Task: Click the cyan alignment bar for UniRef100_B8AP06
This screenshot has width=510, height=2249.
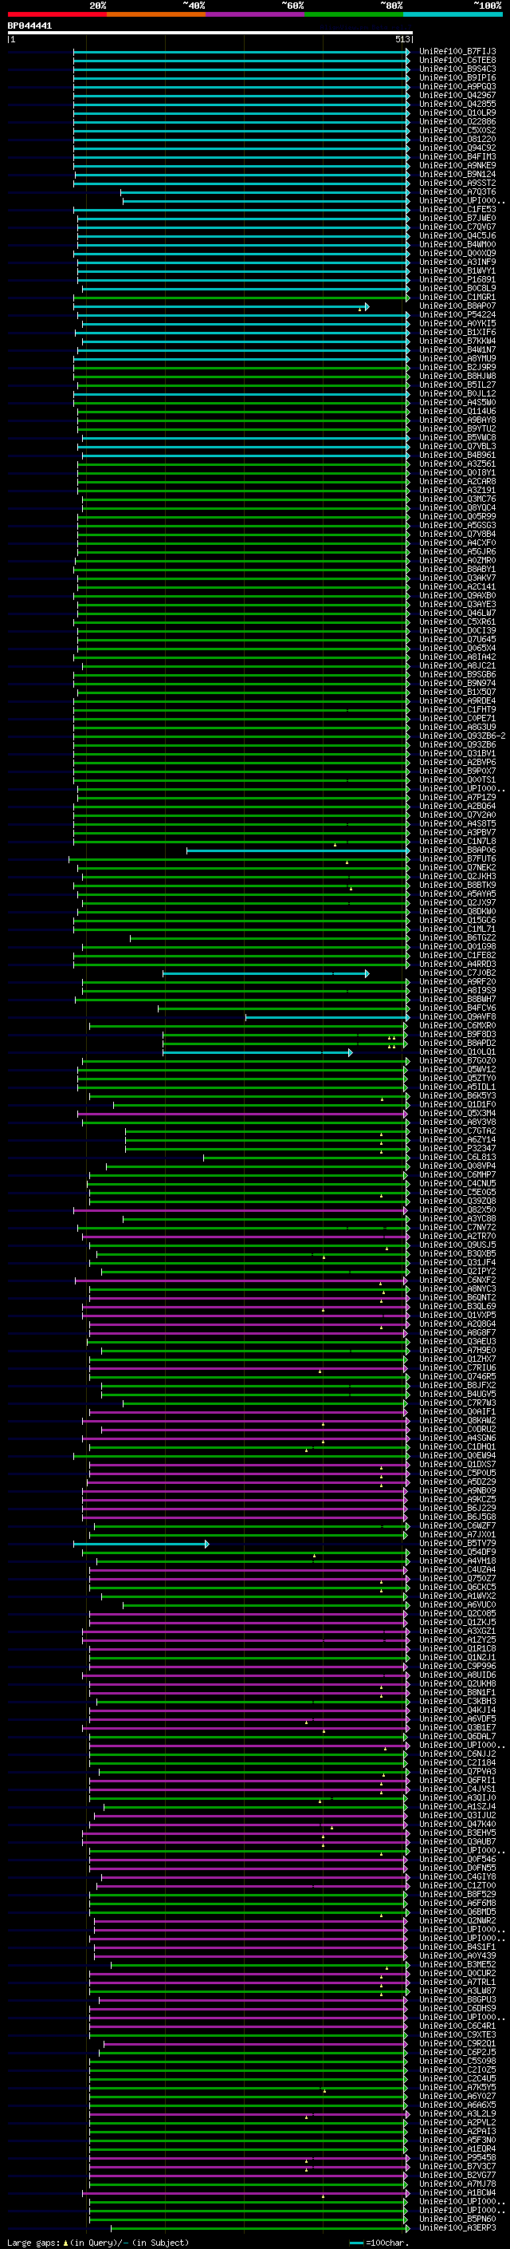Action: 297,850
